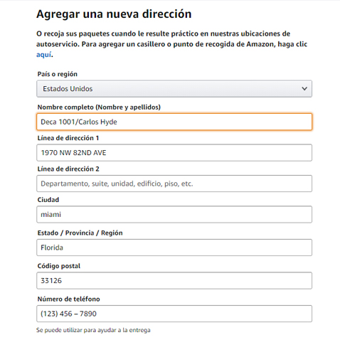Click the 'Agregar una nueva dirección' heading
Image resolution: width=340 pixels, height=340 pixels.
tap(114, 14)
